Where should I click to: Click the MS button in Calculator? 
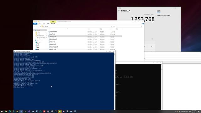152,39
